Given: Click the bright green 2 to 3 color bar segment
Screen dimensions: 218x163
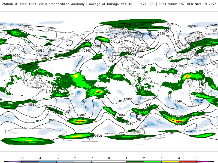Looking at the screenshot, I should tap(153, 162).
